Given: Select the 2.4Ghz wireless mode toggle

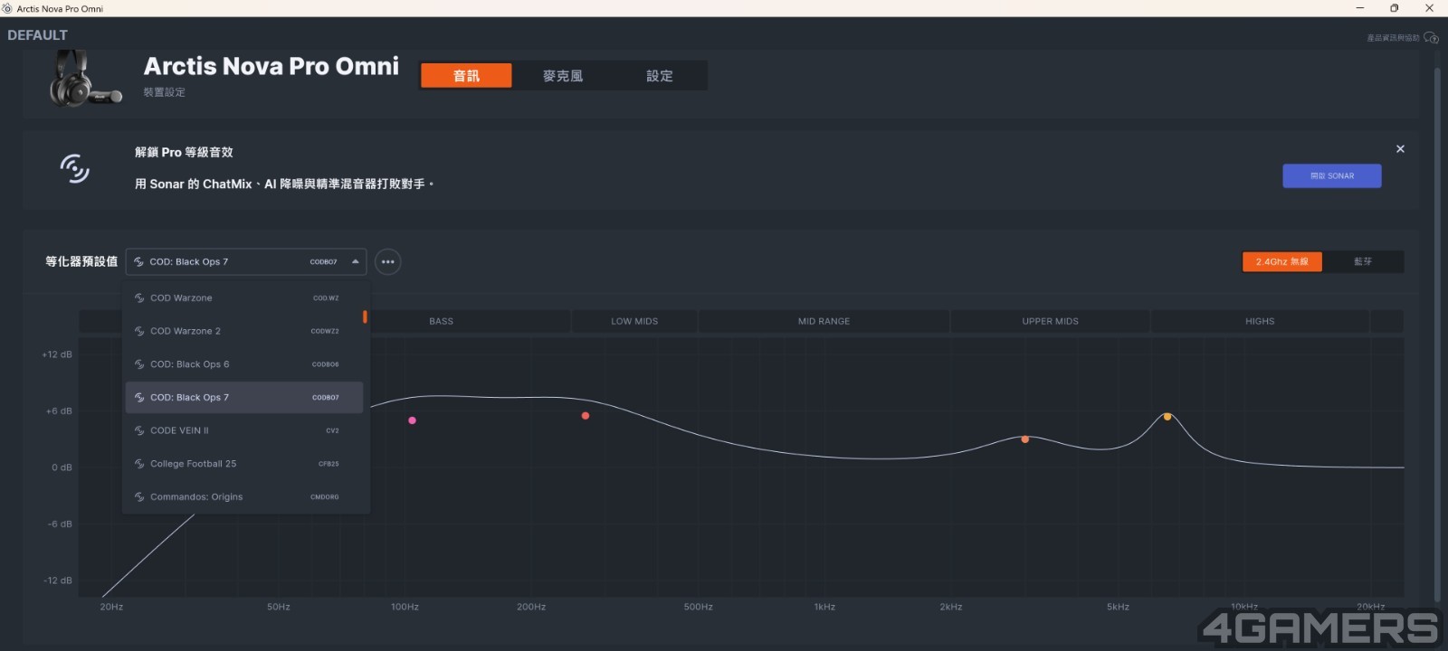Looking at the screenshot, I should [x=1281, y=262].
